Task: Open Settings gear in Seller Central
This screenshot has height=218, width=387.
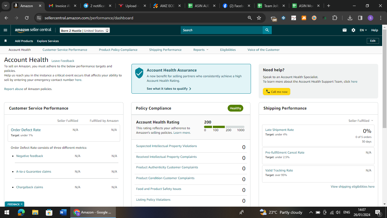Action: tap(353, 30)
